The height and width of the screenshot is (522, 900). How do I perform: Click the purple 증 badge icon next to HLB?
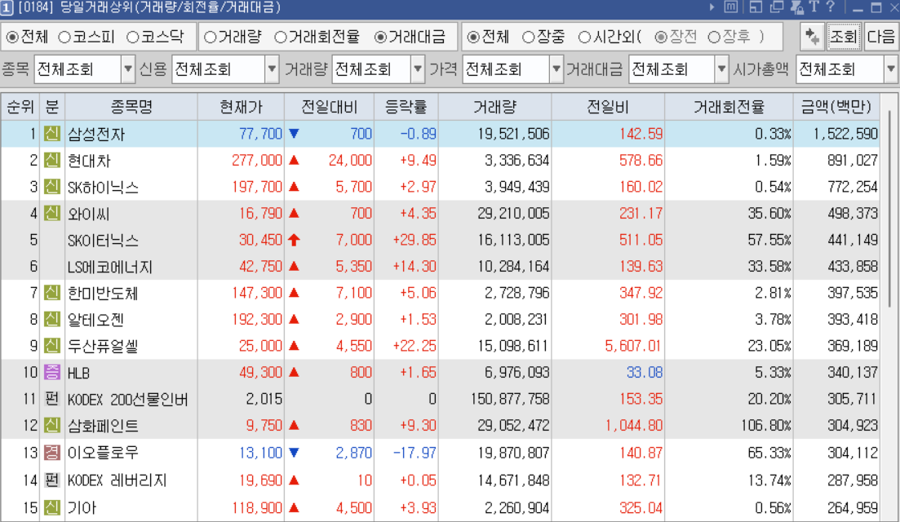(x=51, y=372)
